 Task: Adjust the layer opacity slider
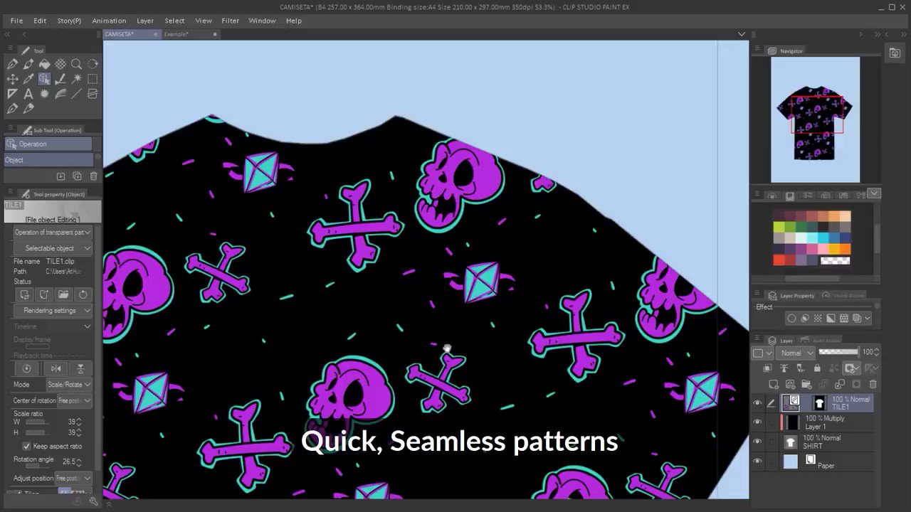(x=838, y=352)
